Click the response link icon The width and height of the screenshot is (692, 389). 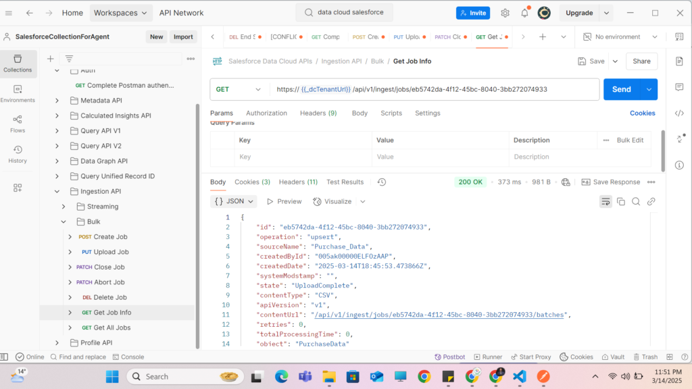click(651, 201)
